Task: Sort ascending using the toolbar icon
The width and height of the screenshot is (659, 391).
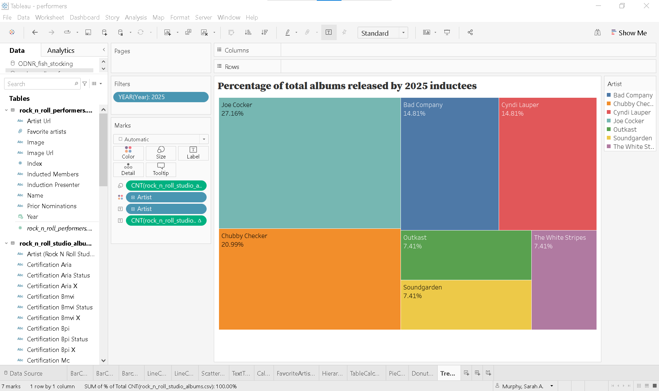Action: pyautogui.click(x=248, y=32)
